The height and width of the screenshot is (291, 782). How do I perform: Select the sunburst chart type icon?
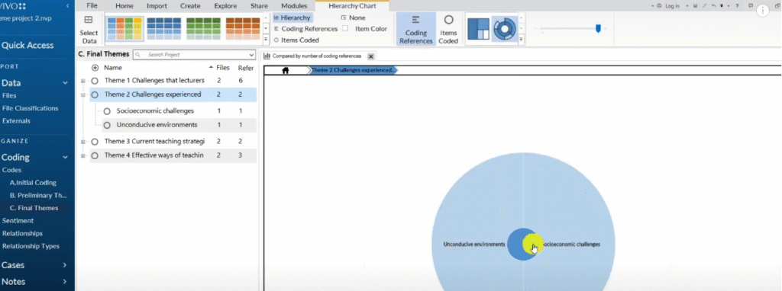[504, 29]
